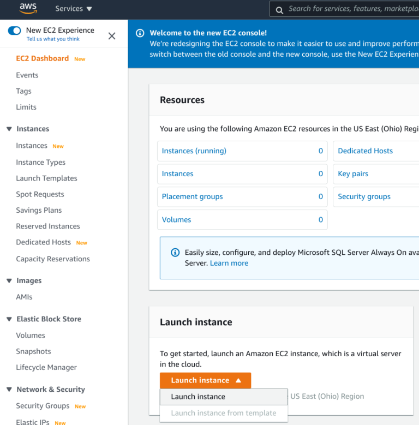Open the Security groups resource card link
This screenshot has height=425, width=419.
(x=364, y=197)
